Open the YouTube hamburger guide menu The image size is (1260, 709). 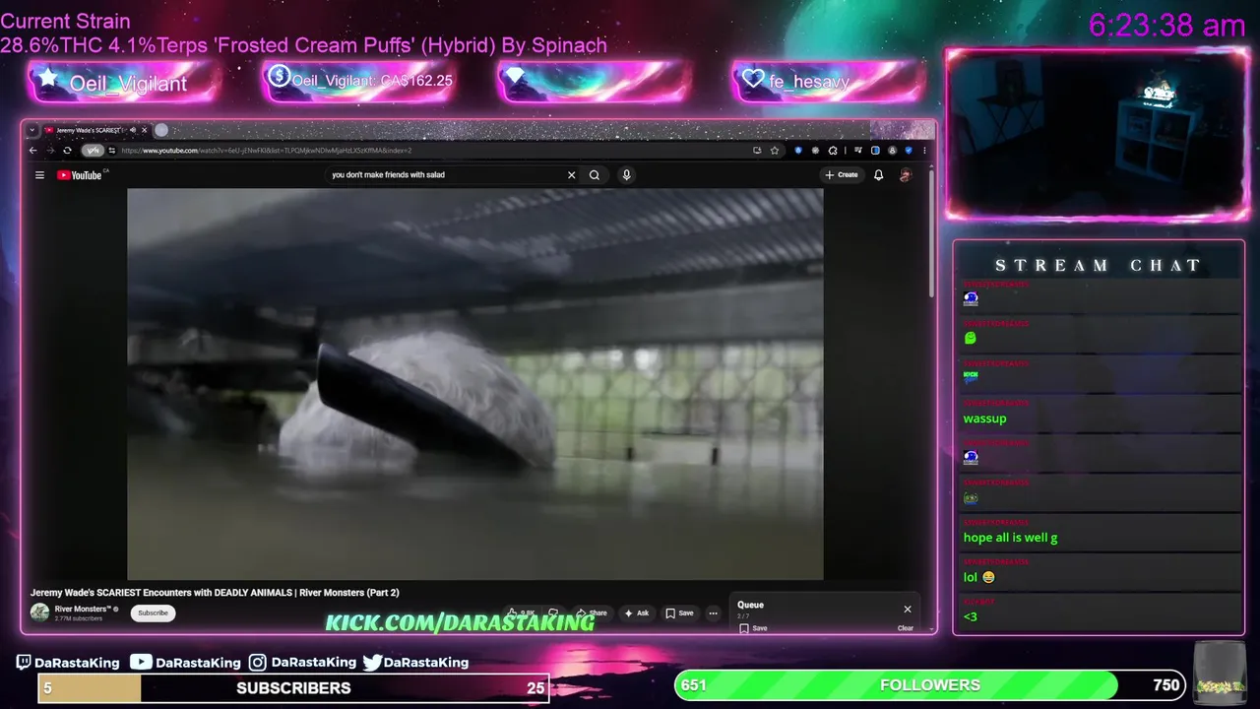[x=39, y=175]
